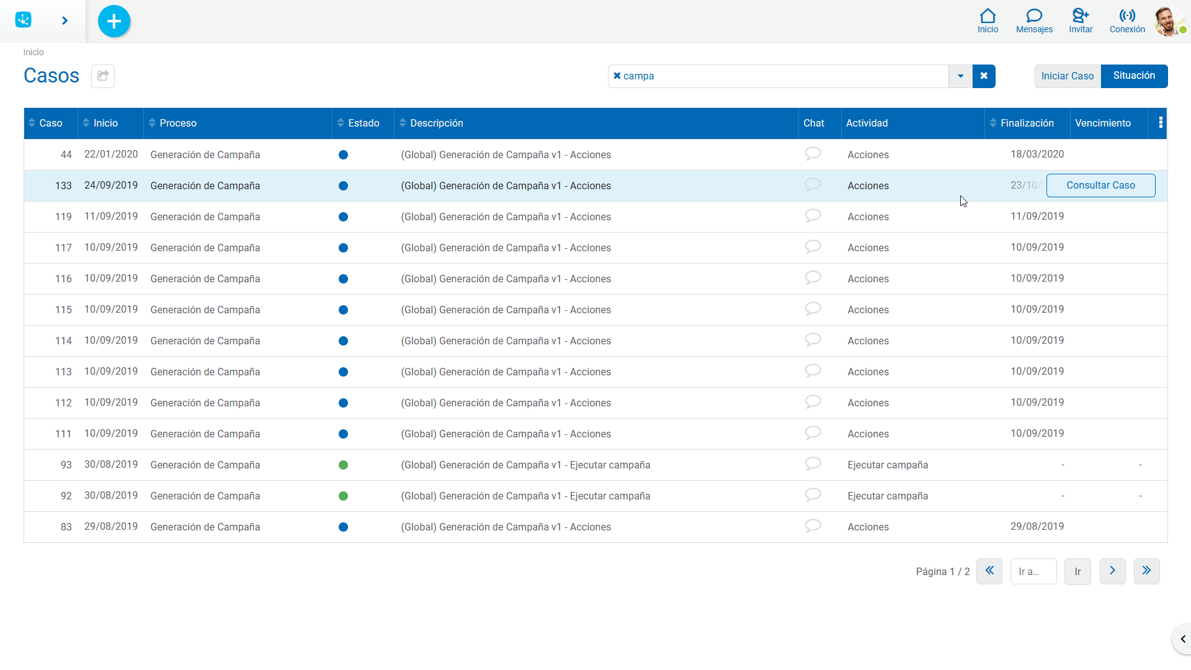The width and height of the screenshot is (1191, 670).
Task: Open chat bubble for case 116
Action: tap(813, 278)
